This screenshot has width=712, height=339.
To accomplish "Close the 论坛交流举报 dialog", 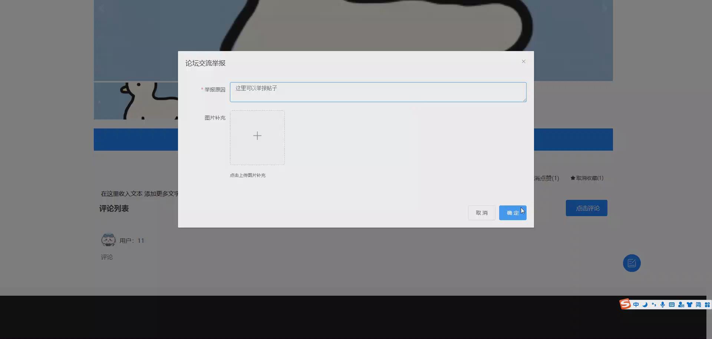I will (x=523, y=61).
